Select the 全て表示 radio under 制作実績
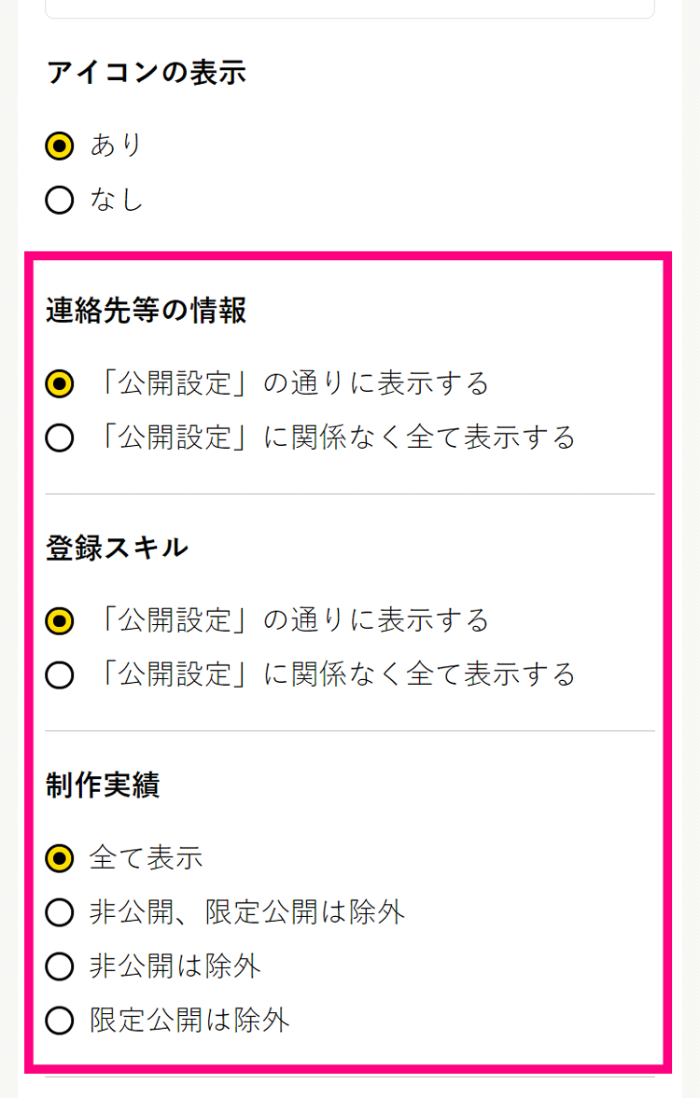This screenshot has width=700, height=1098. click(59, 858)
